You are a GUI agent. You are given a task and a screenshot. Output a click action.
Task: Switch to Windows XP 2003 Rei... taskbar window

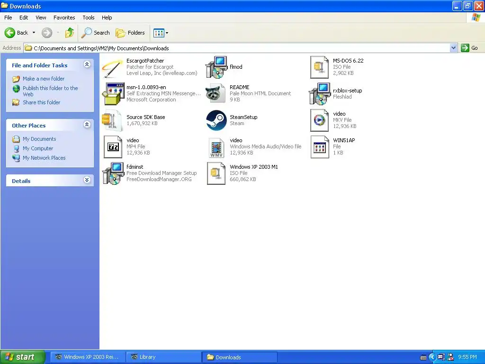click(x=88, y=357)
